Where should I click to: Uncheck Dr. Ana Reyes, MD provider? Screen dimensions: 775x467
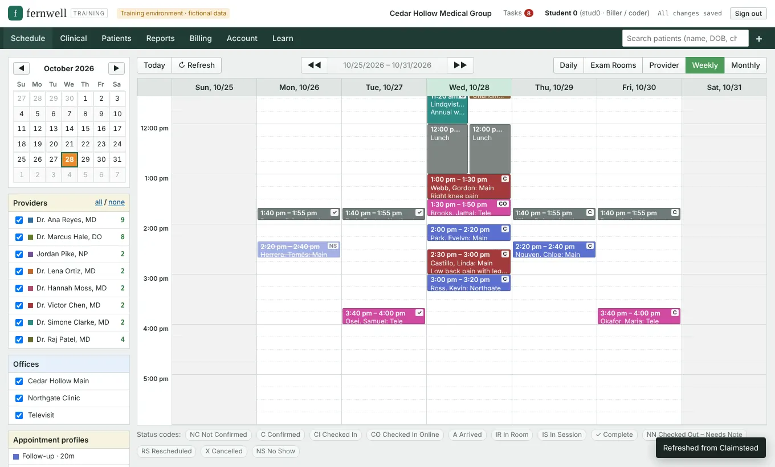(19, 220)
